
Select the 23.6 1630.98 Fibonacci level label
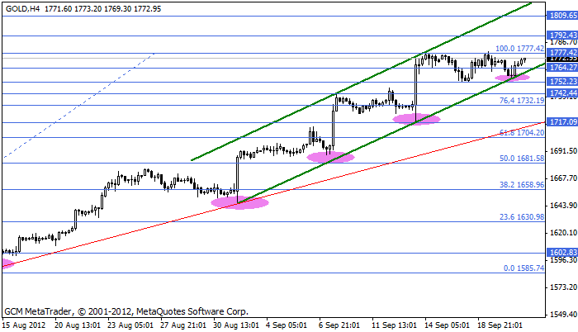coord(521,217)
